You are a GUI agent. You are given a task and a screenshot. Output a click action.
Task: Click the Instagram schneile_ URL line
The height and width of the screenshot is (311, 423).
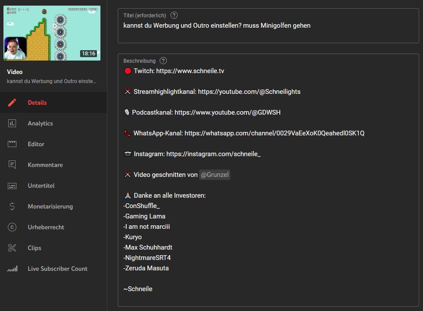(x=192, y=154)
